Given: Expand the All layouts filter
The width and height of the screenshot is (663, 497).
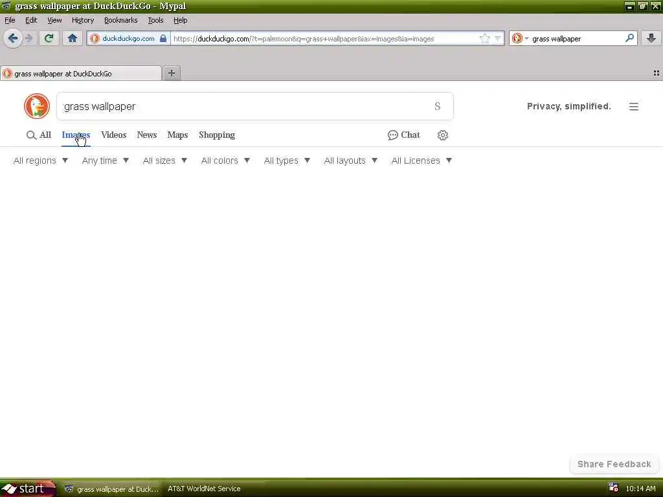Looking at the screenshot, I should click(350, 160).
